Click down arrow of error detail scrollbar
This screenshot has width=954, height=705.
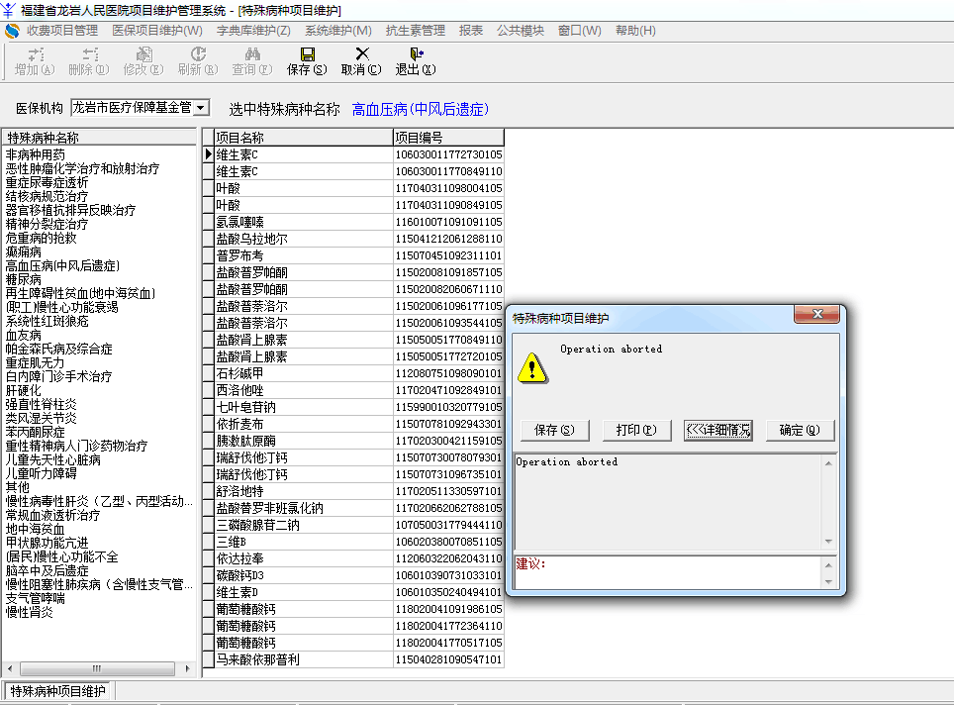click(828, 542)
